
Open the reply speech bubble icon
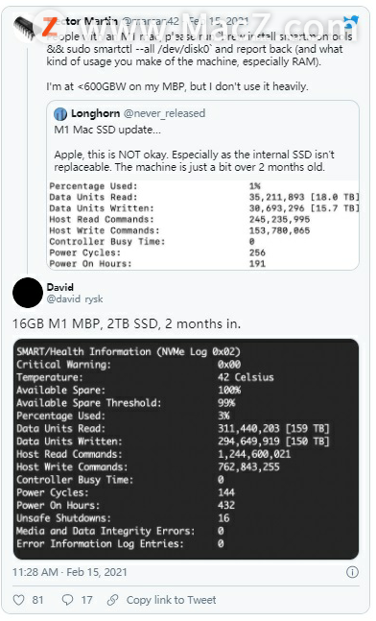point(68,600)
